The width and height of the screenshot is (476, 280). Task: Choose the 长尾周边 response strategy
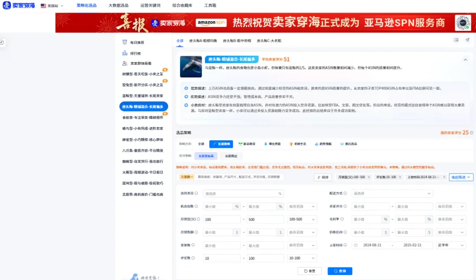pyautogui.click(x=231, y=156)
